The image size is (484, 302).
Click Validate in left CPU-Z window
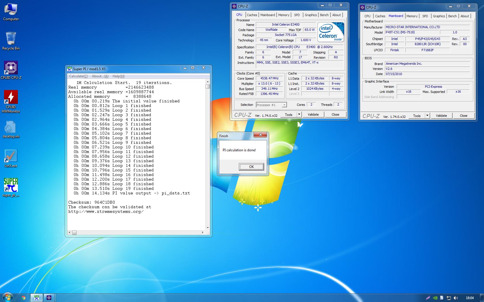point(313,114)
